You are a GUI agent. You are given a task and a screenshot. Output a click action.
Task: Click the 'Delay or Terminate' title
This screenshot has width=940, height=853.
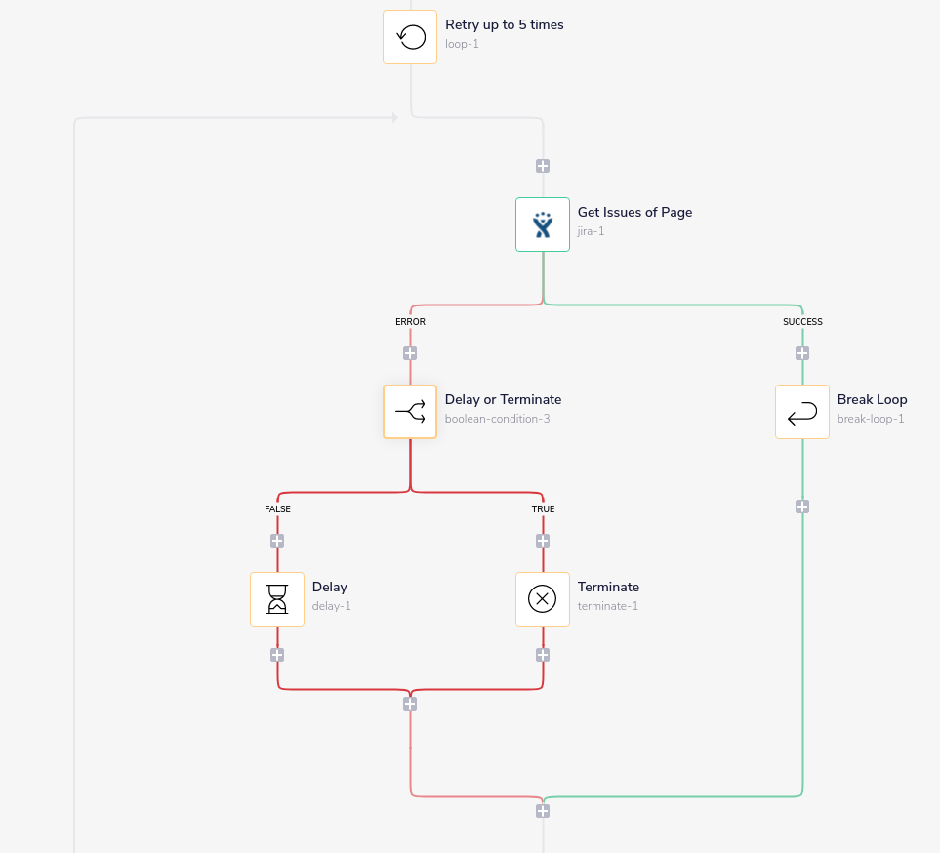pos(503,400)
